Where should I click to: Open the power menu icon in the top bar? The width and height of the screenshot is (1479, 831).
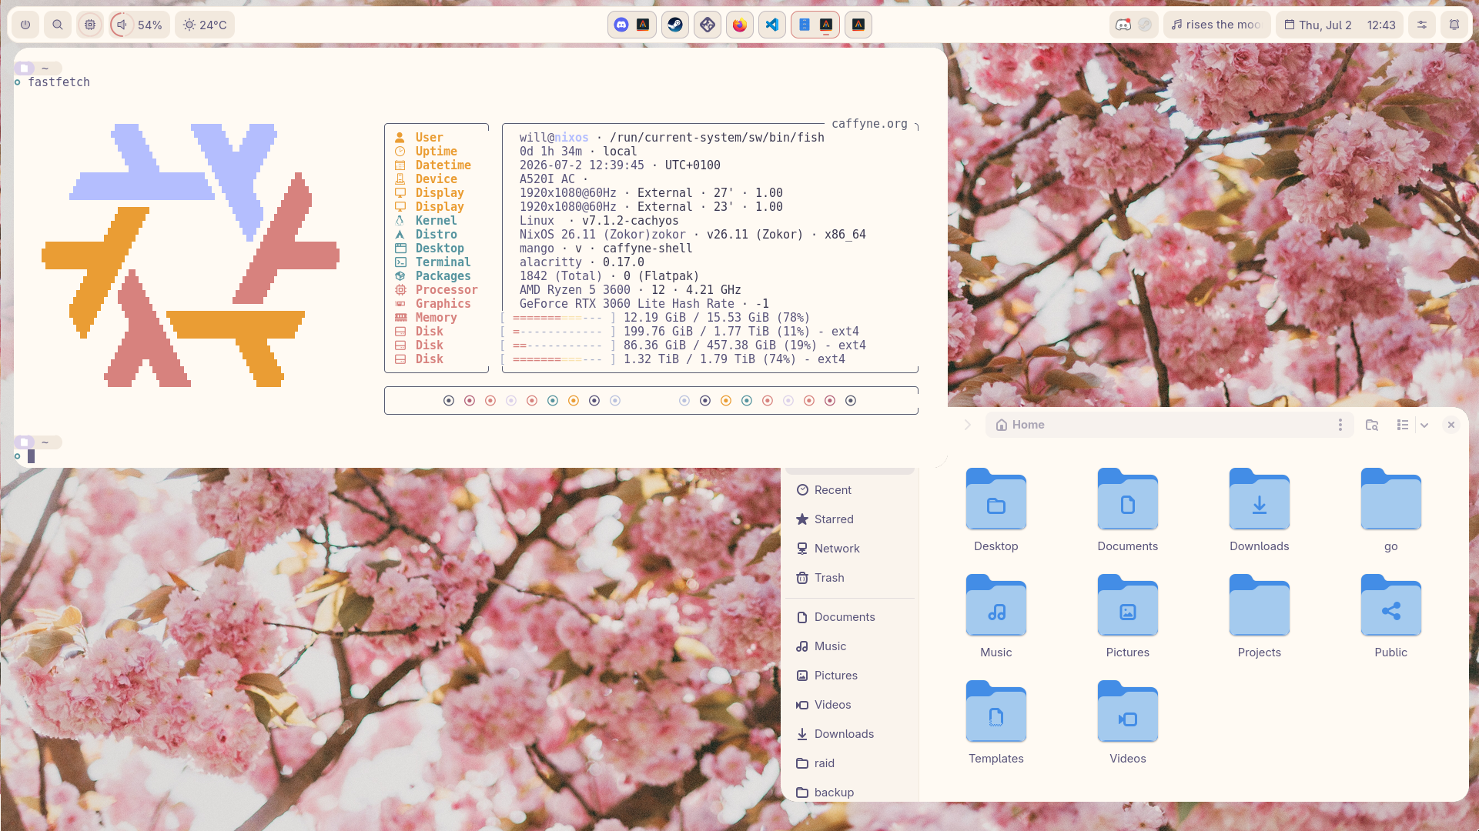click(x=25, y=25)
